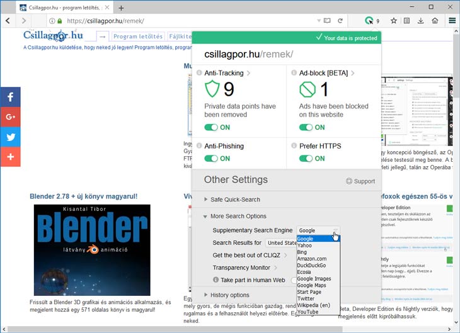Click the green padlock security icon
Screen dimensions: 460x333
click(60, 21)
